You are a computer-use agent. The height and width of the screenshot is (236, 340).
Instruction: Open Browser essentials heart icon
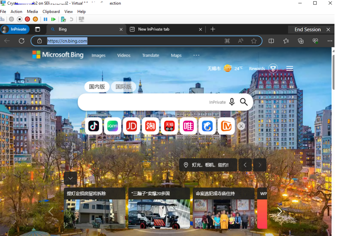pos(315,41)
